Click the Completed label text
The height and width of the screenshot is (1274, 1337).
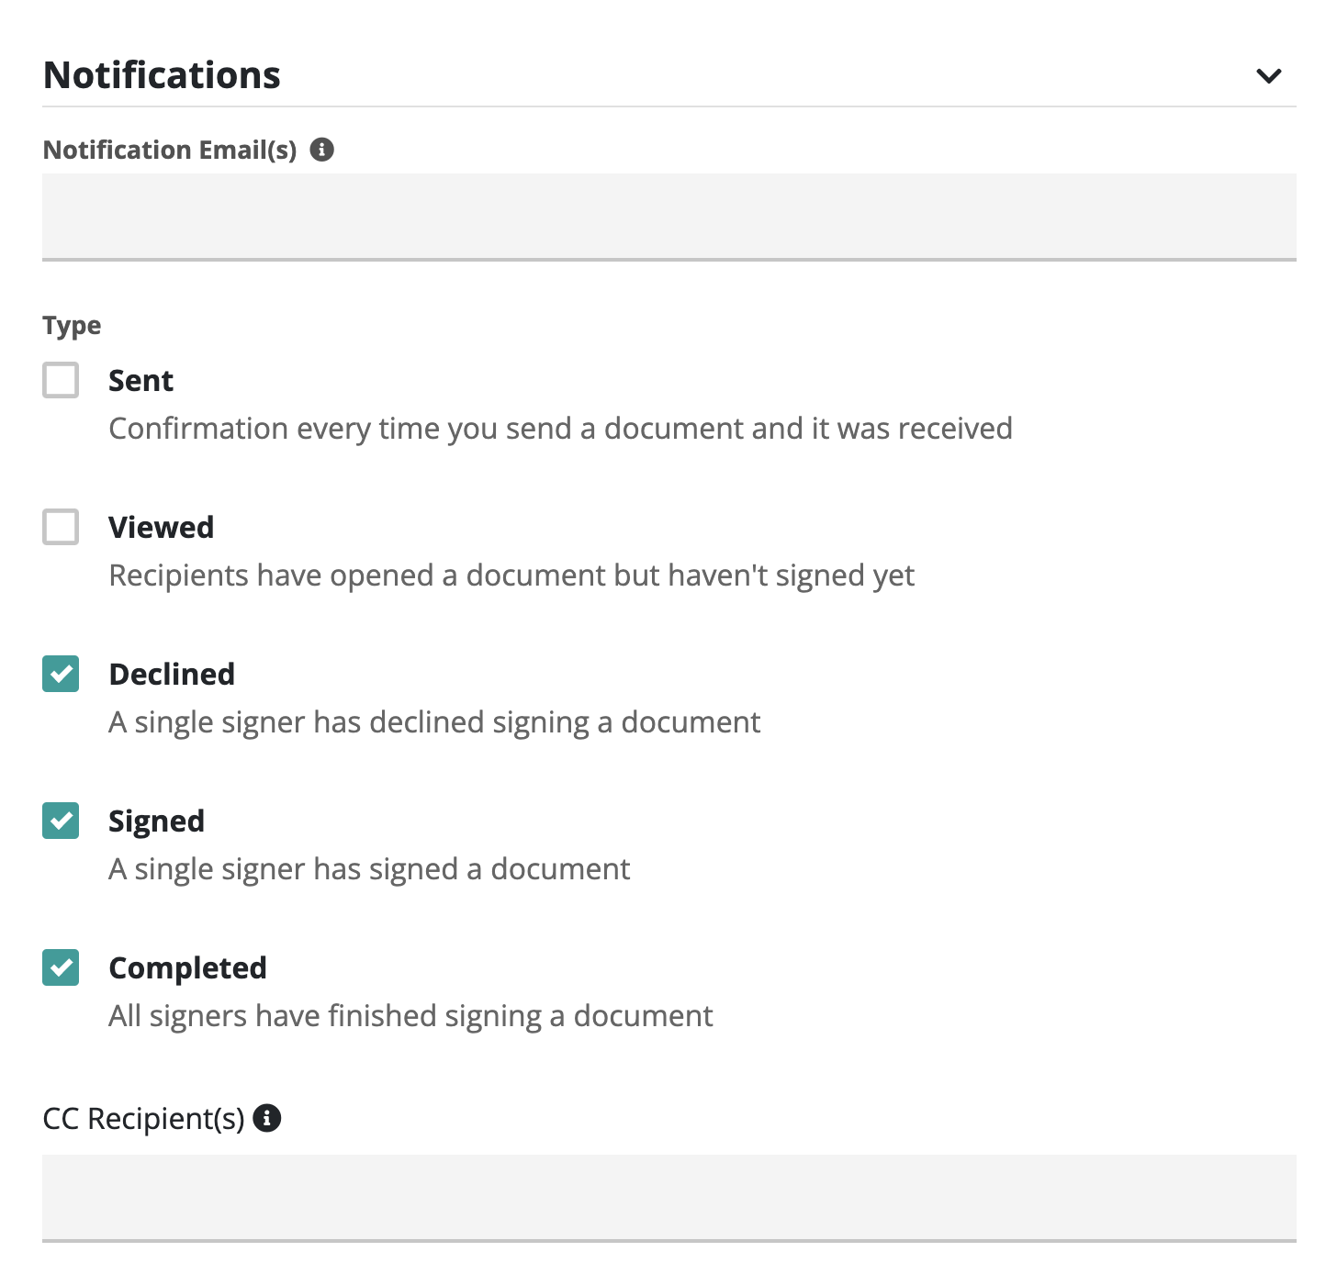[x=187, y=967]
